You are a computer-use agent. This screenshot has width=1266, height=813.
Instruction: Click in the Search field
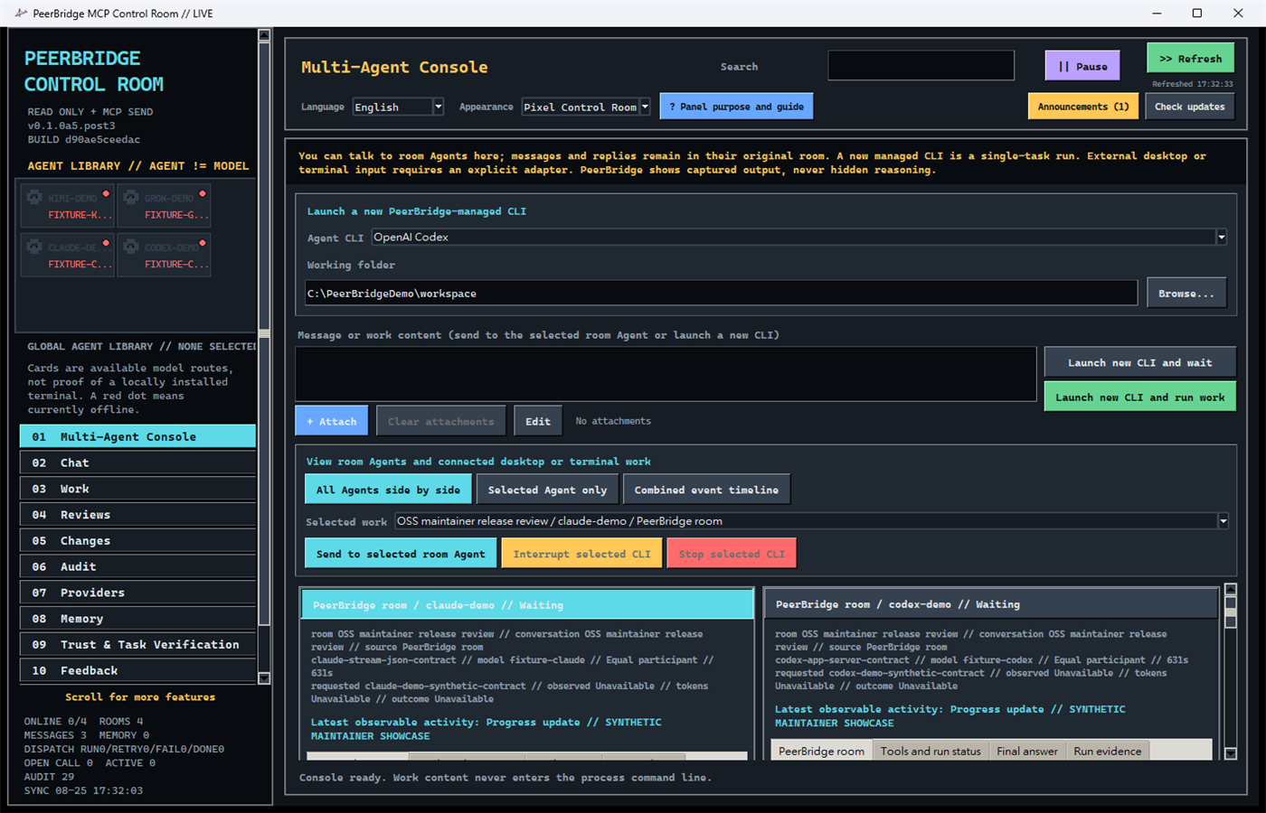[921, 66]
